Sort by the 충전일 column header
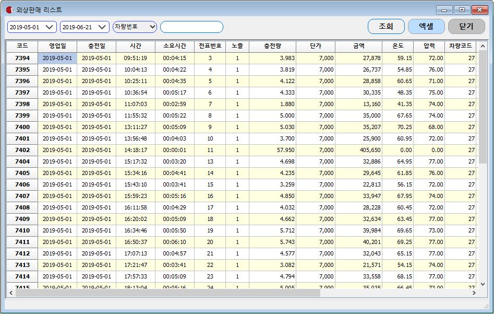Image resolution: width=494 pixels, height=314 pixels. 97,46
